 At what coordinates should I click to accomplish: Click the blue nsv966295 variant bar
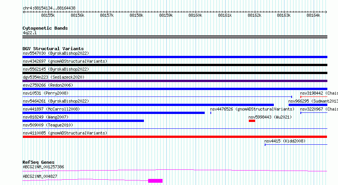pyautogui.click(x=308, y=105)
